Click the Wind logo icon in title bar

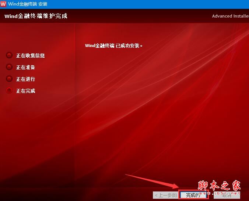coord(3,4)
